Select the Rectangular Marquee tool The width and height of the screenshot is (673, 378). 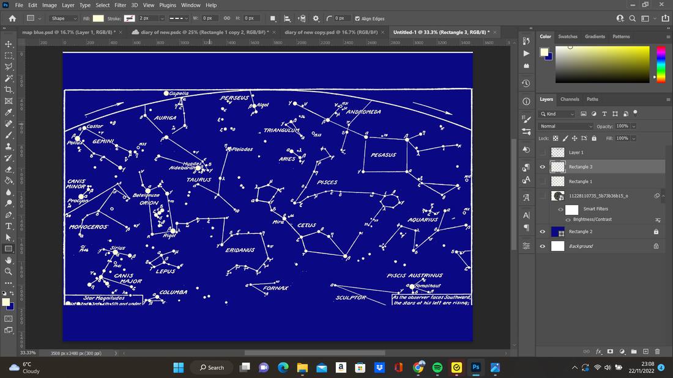pyautogui.click(x=9, y=56)
